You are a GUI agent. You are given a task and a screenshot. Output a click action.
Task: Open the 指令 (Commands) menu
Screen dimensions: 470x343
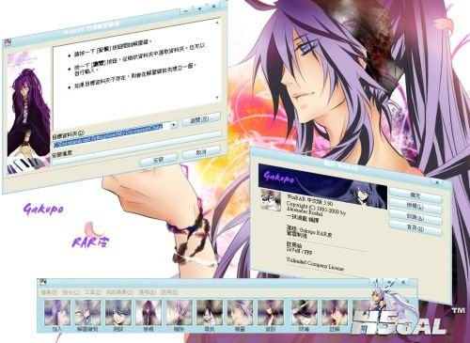(70, 292)
